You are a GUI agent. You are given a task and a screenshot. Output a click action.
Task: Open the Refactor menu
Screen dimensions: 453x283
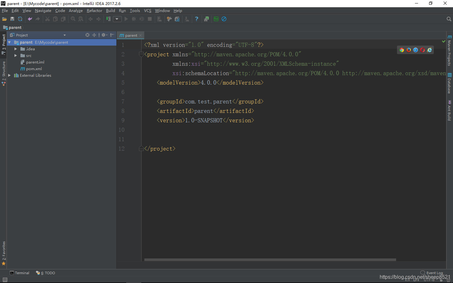(94, 10)
